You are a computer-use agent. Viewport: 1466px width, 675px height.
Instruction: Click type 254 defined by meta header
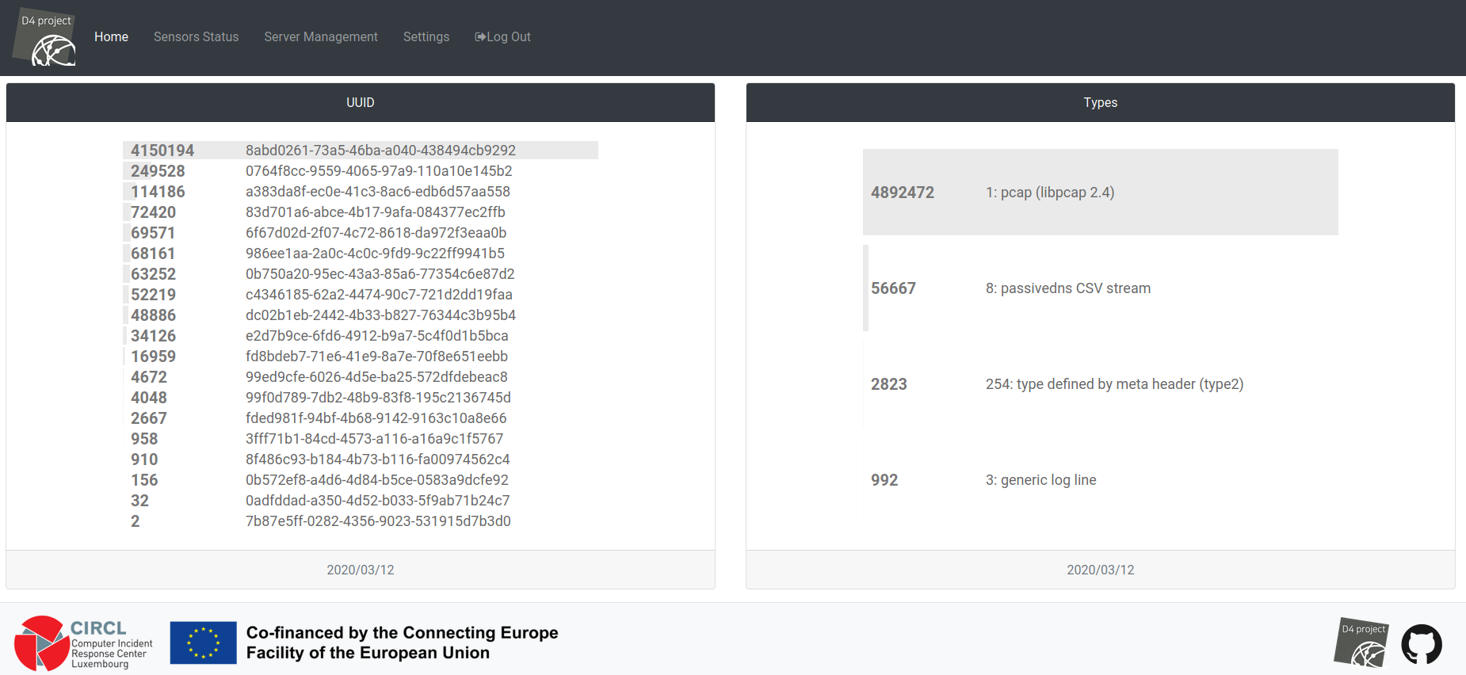(x=1114, y=384)
